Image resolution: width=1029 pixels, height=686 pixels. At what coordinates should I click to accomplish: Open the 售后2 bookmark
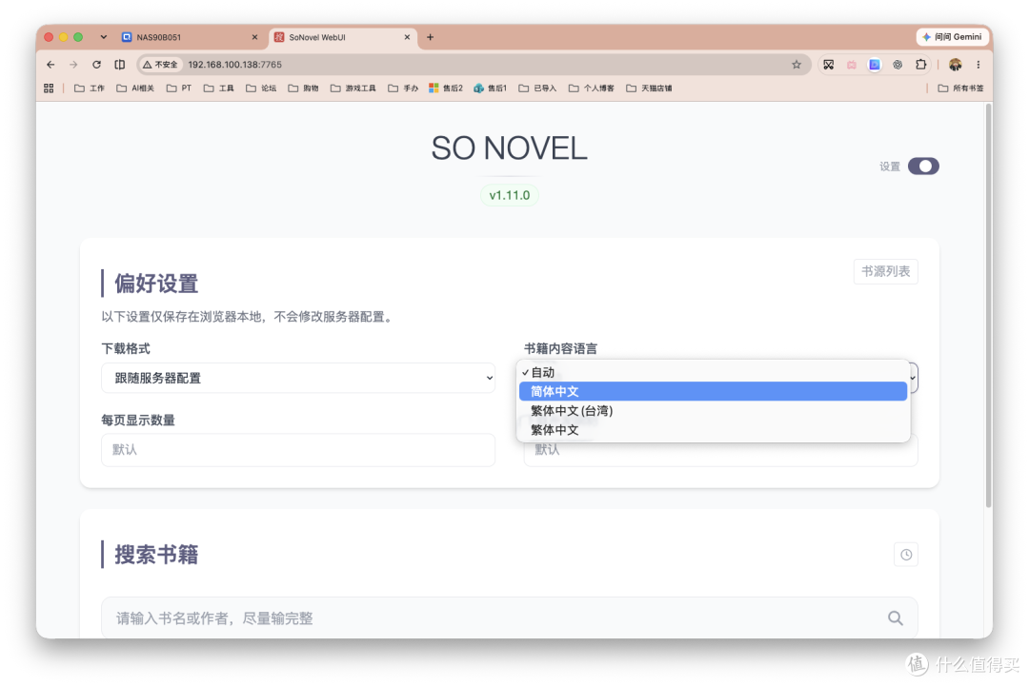(446, 88)
